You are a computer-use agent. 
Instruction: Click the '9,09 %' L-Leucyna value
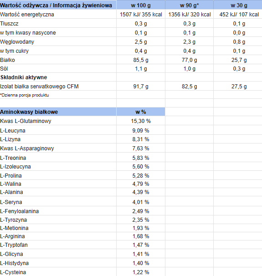coord(141,130)
